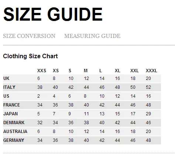
Task: Select Italy XXXL value 52
Action: pyautogui.click(x=148, y=87)
